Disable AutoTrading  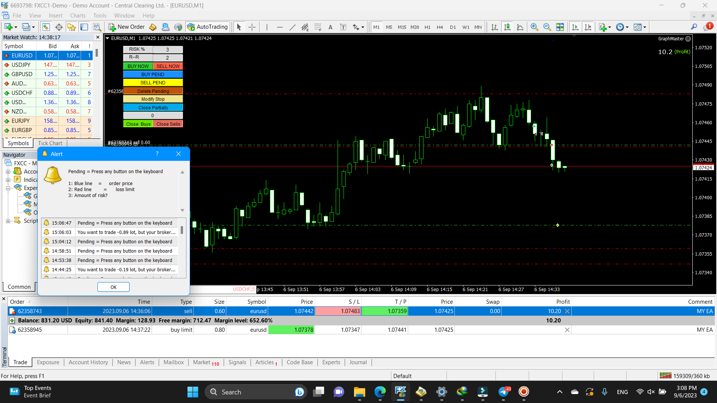coord(208,27)
